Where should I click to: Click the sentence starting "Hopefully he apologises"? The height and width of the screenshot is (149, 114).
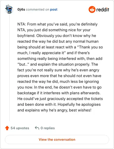(x=79, y=104)
